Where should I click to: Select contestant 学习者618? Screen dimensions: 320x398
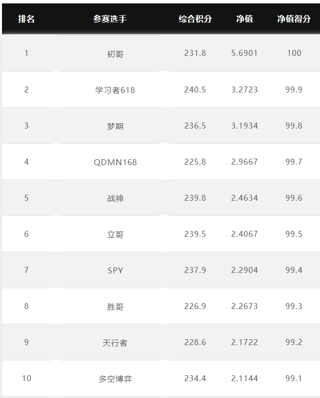pos(115,90)
